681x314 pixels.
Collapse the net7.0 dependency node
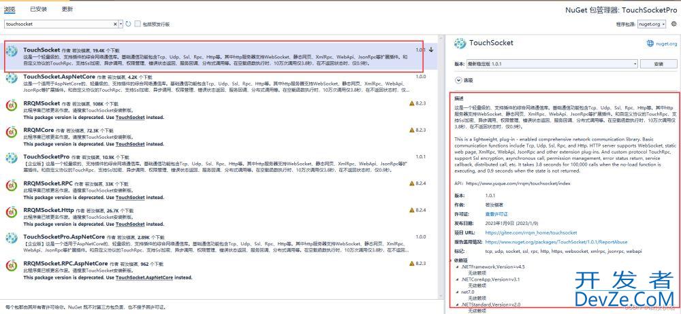click(458, 292)
